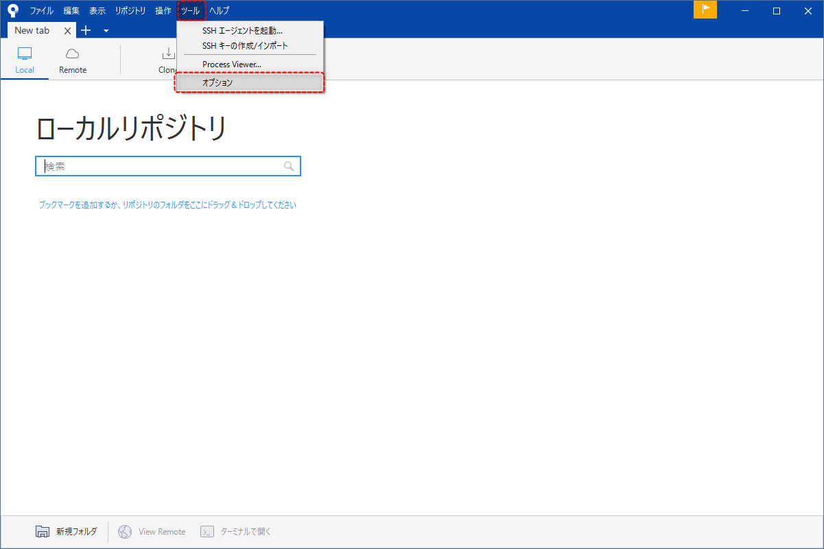Click the View Remote globe button
Screen dimensions: 824x549
tap(152, 532)
